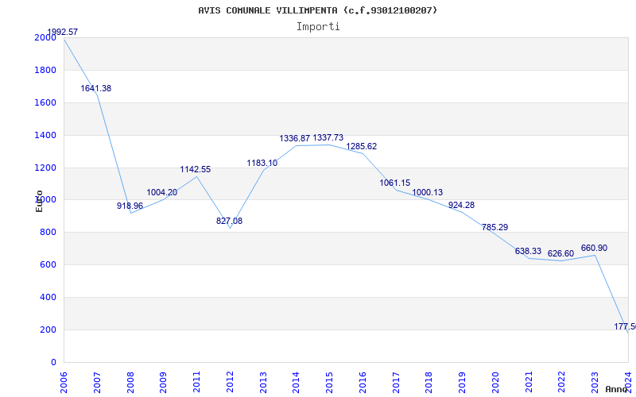Screen dimensions: 636x397
Task: Click the 2018 x-axis year label
Action: tap(429, 382)
